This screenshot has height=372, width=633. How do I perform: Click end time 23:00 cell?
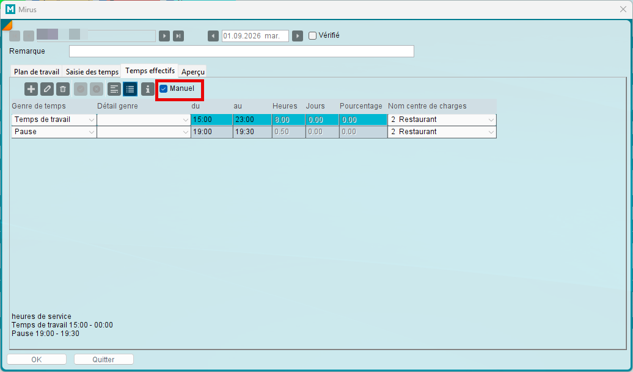coord(252,120)
